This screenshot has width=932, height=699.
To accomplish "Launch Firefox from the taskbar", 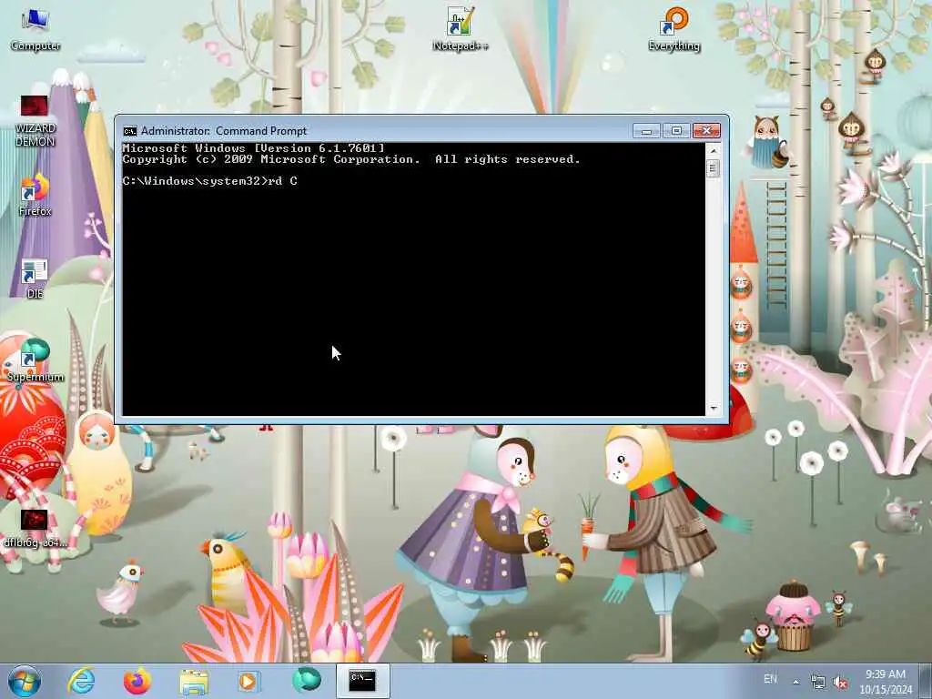I will (x=137, y=681).
